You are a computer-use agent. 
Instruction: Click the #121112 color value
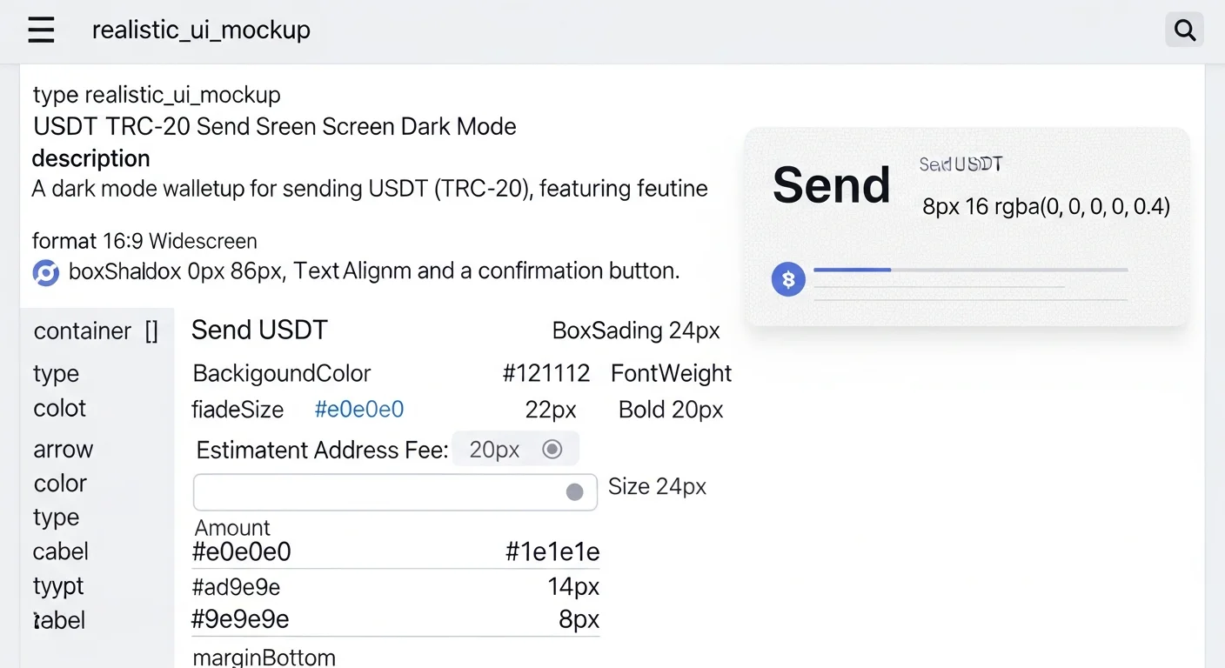[546, 374]
